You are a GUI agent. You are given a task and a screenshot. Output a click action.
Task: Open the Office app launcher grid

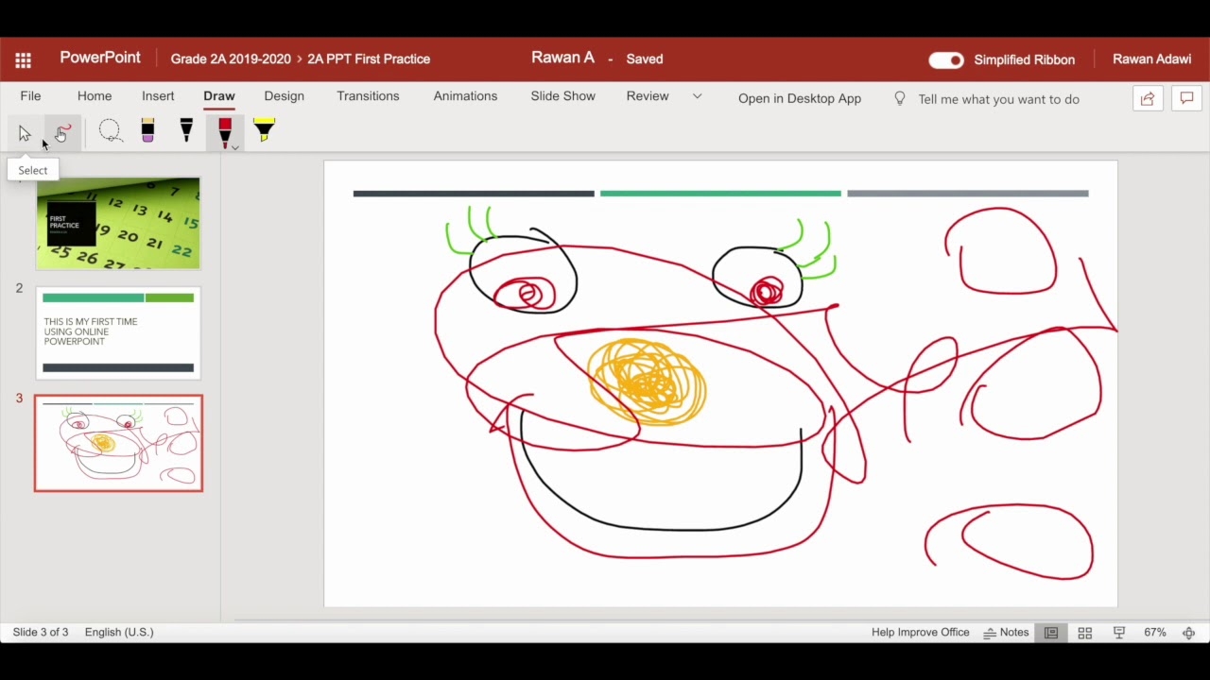(24, 59)
